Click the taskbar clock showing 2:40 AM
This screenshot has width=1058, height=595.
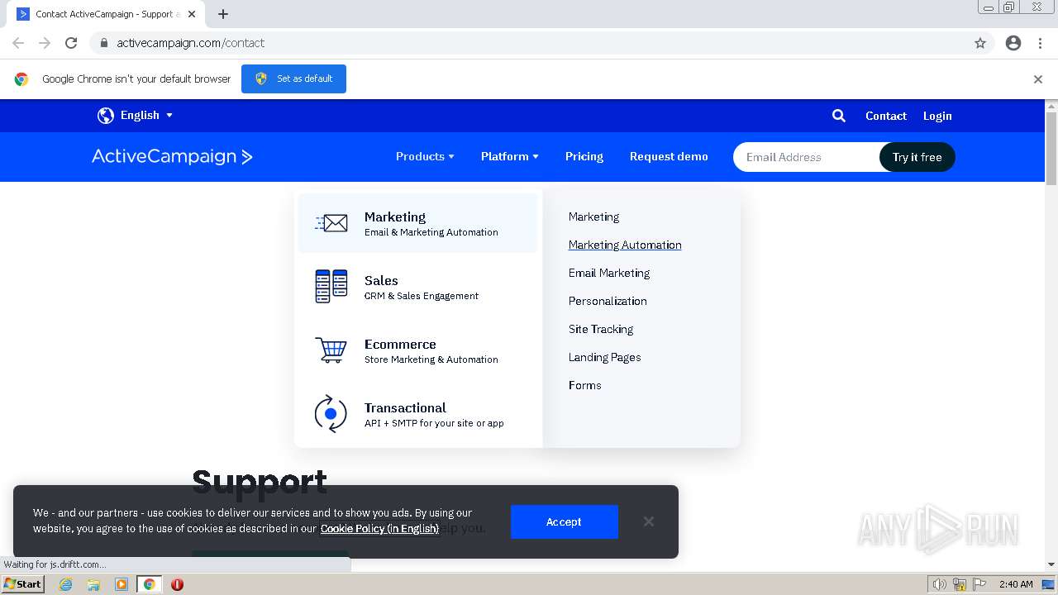point(1015,584)
